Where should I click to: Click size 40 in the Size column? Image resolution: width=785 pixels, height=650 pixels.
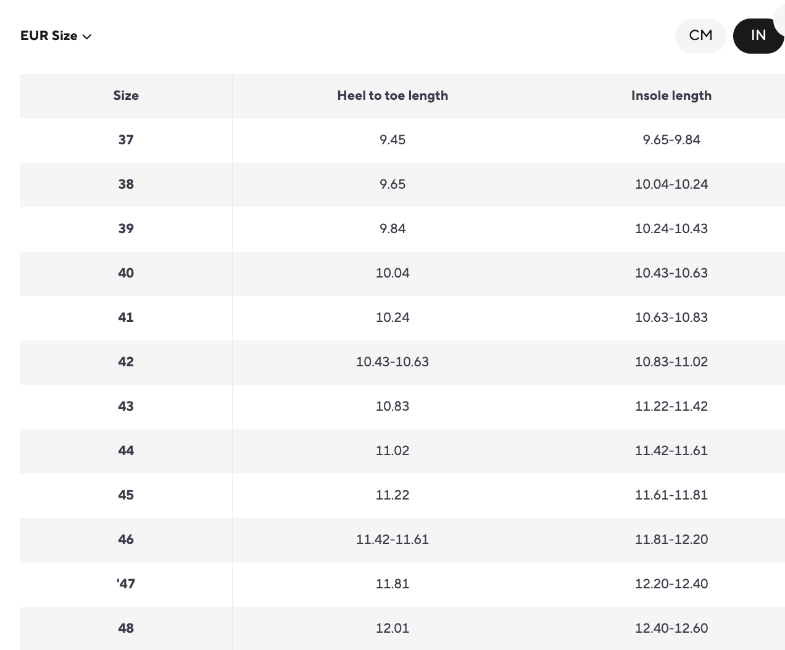click(x=126, y=273)
